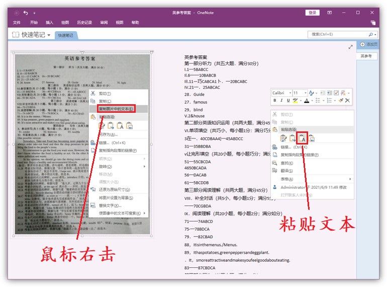Click the 登录 sign-in button
Screen dimensions: 387x287
click(312, 13)
